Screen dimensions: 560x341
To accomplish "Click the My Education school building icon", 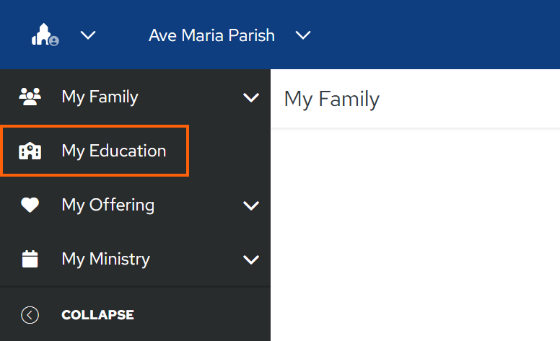I will 30,151.
